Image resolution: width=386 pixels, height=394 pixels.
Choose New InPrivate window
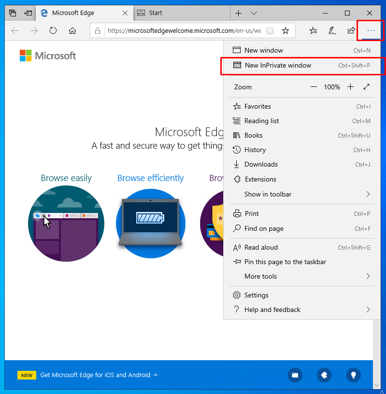pyautogui.click(x=302, y=65)
